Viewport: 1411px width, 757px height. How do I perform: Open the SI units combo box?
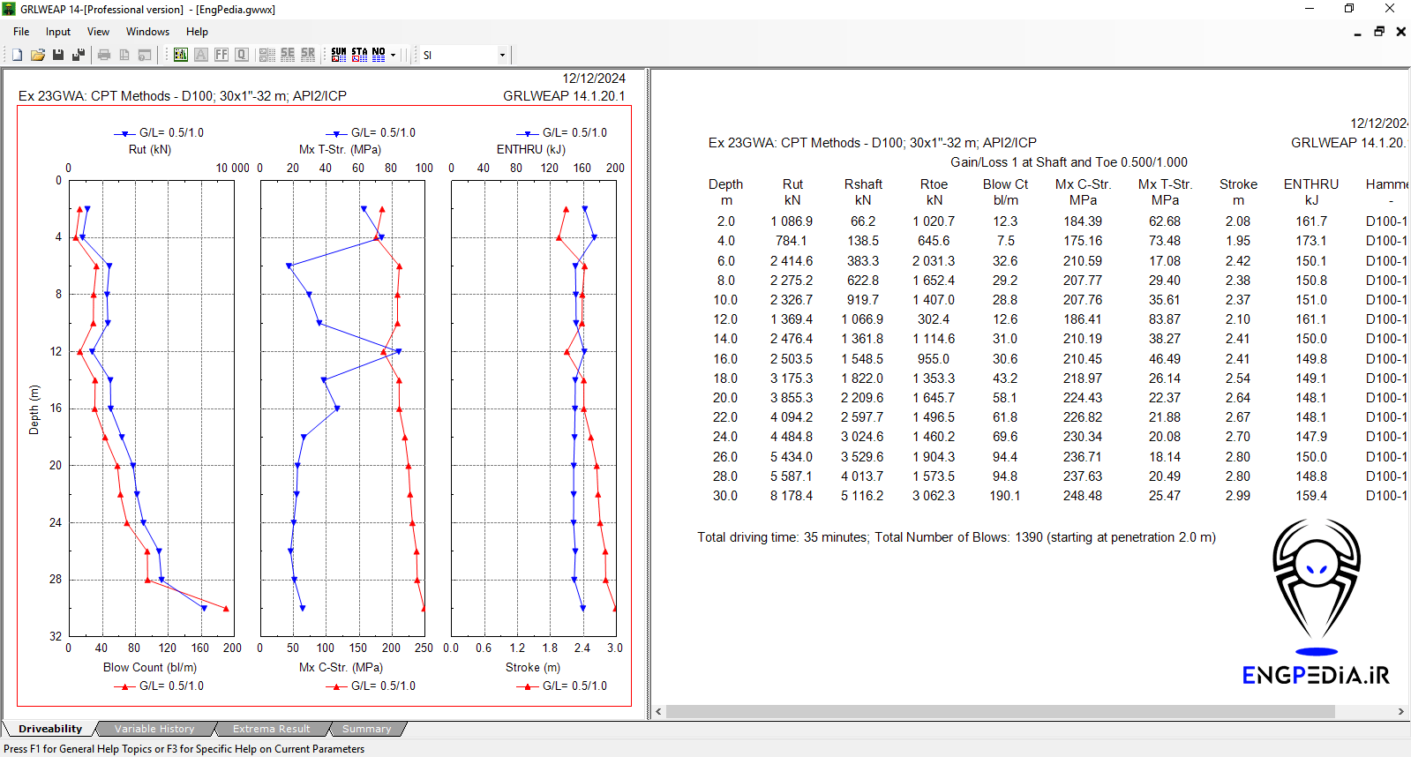pyautogui.click(x=464, y=55)
